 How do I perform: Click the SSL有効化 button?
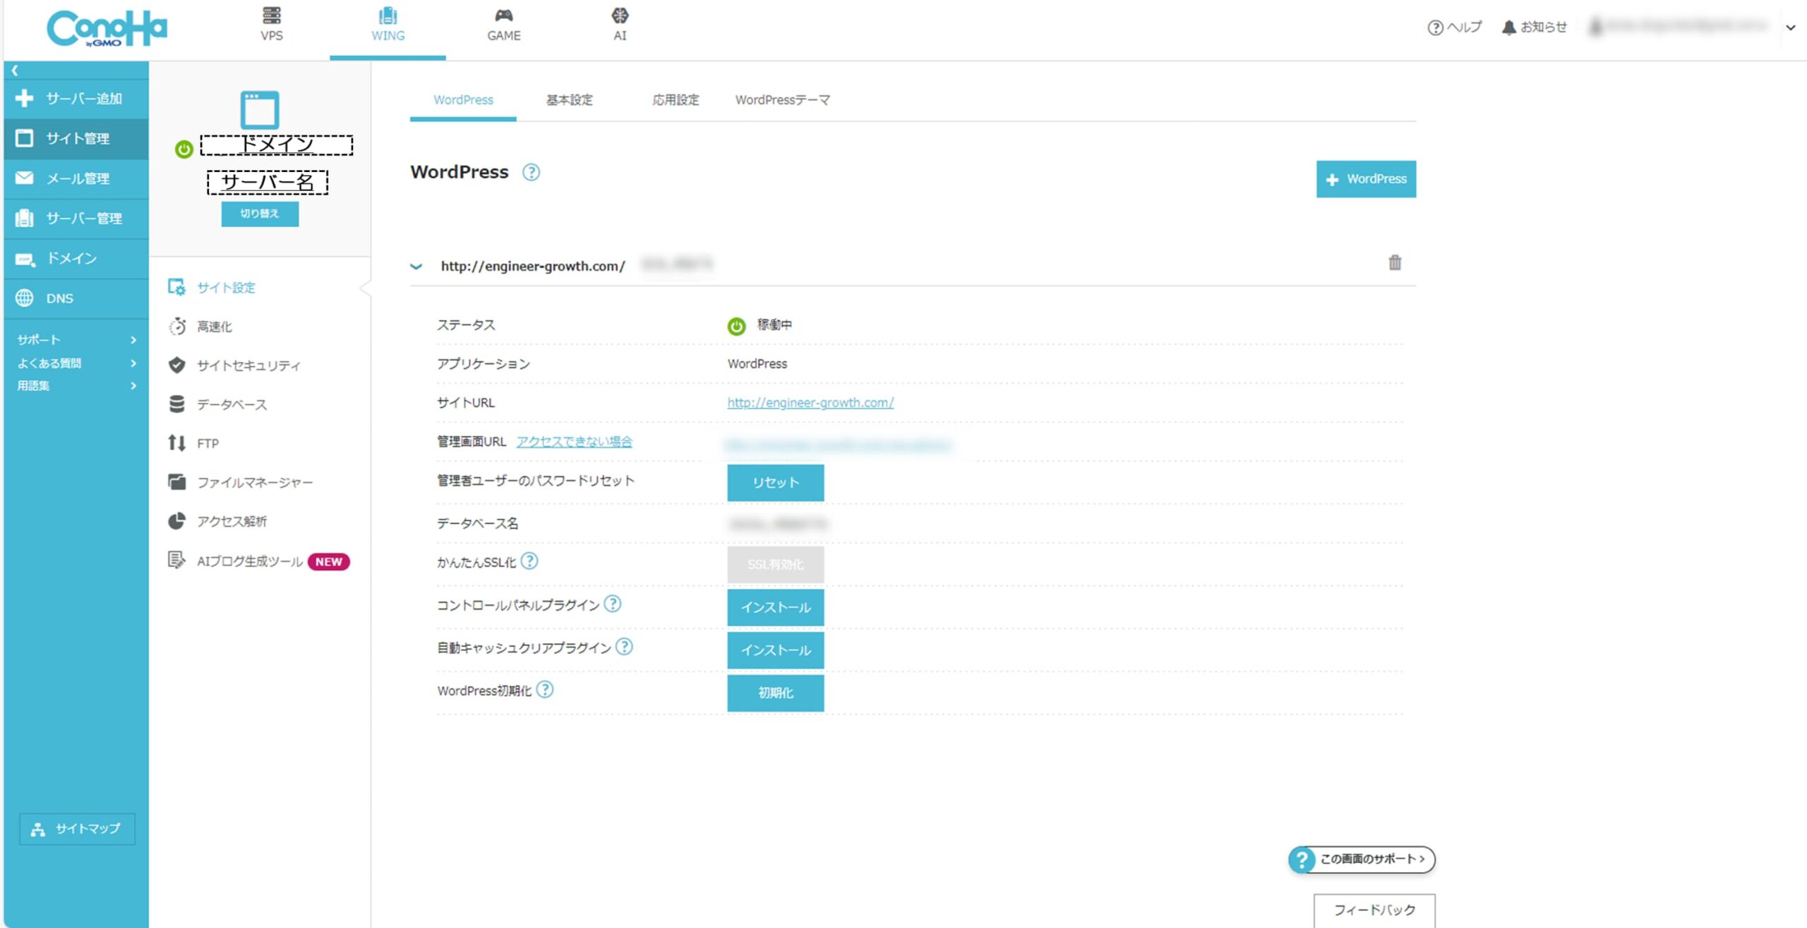click(x=776, y=565)
